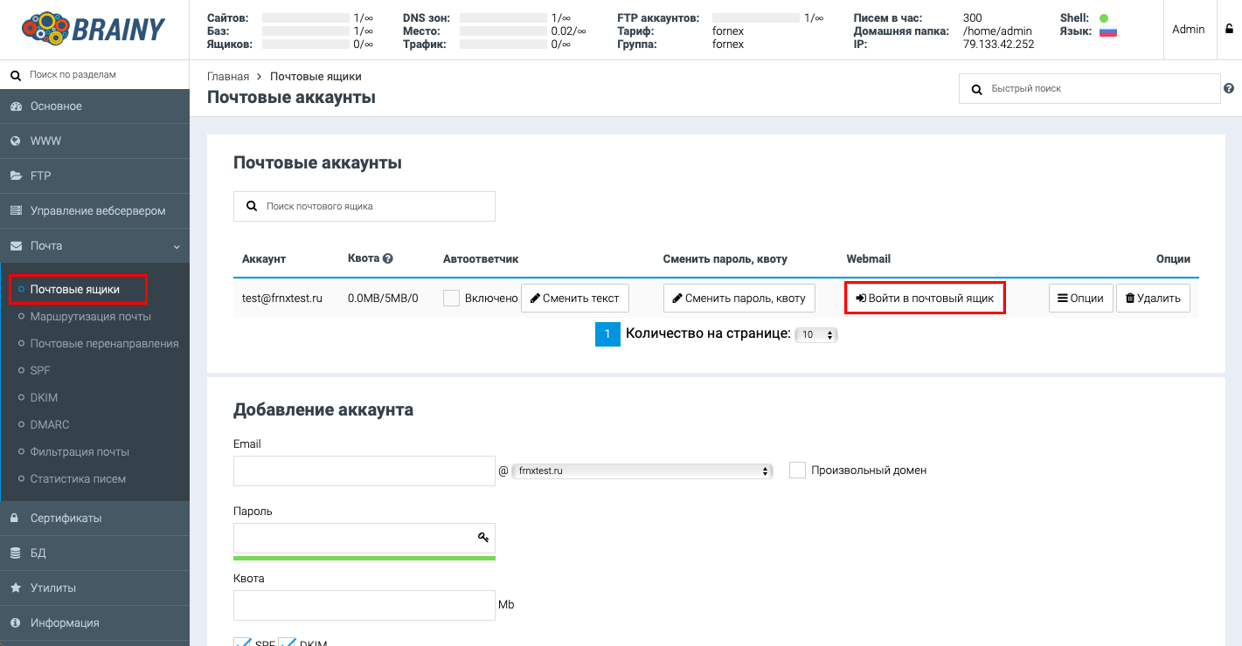Click the Управление вебсервером server icon
Viewport: 1242px width, 646px height.
coord(16,211)
